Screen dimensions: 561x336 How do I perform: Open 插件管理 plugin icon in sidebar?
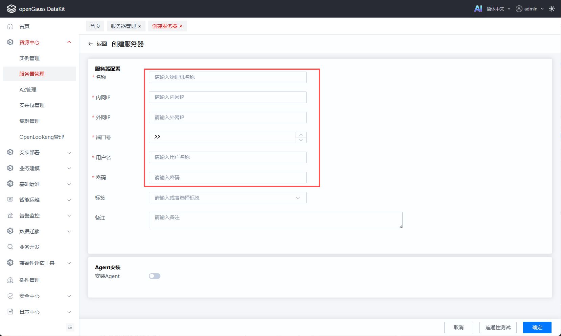pos(10,280)
